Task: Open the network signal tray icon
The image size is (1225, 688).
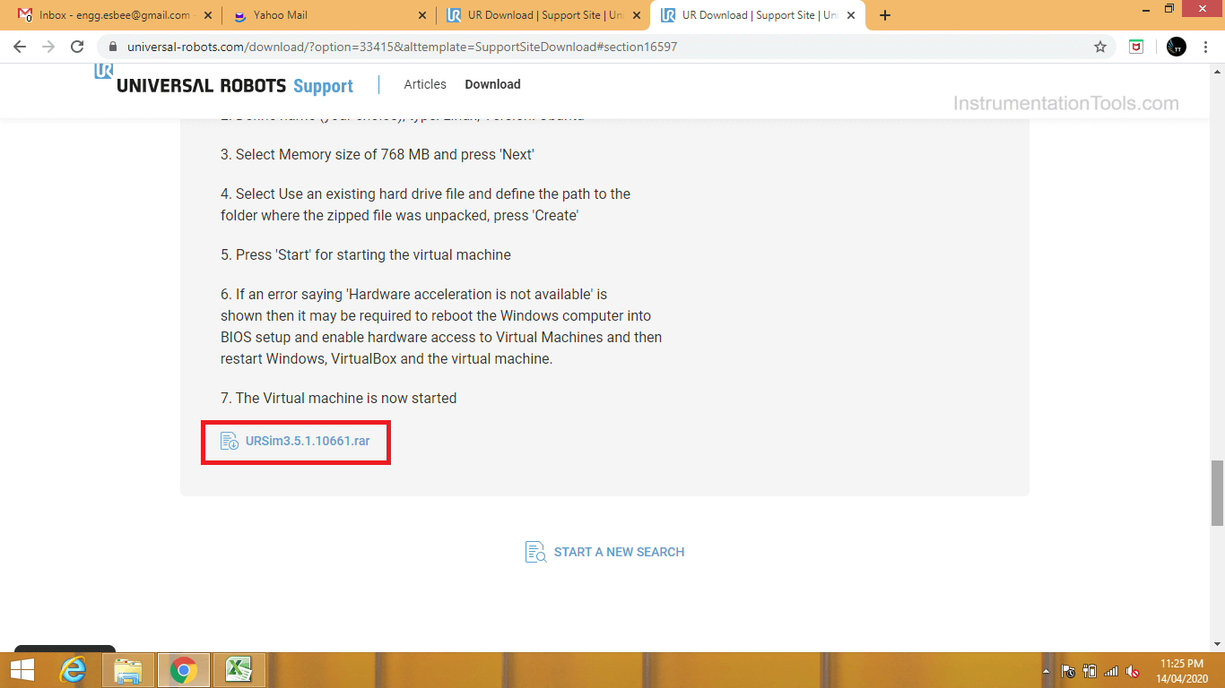Action: click(x=1111, y=671)
